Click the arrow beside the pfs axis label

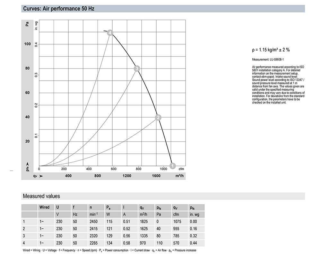point(28,164)
